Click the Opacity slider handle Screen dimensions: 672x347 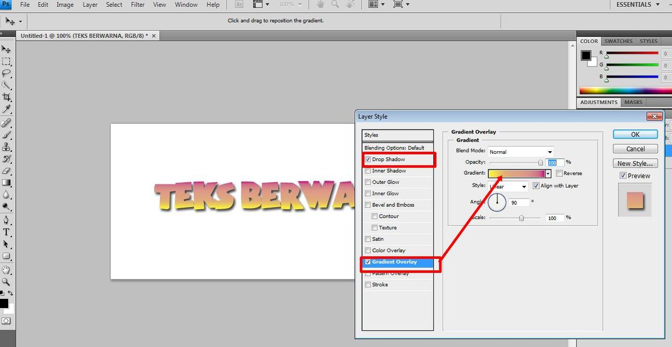(x=541, y=163)
